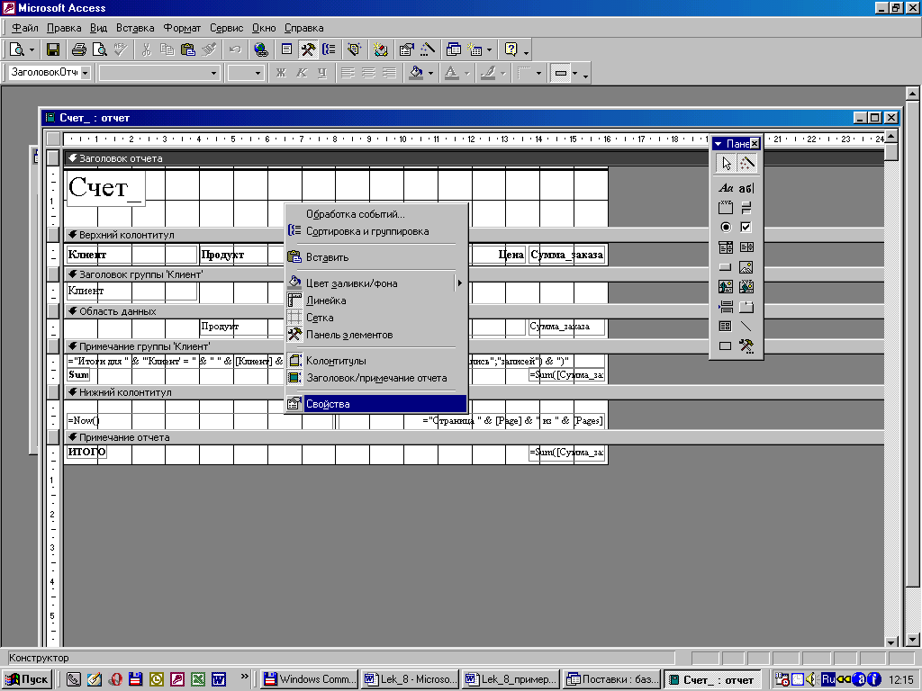Toggle italic formatting (К)
922x691 pixels.
coord(302,74)
